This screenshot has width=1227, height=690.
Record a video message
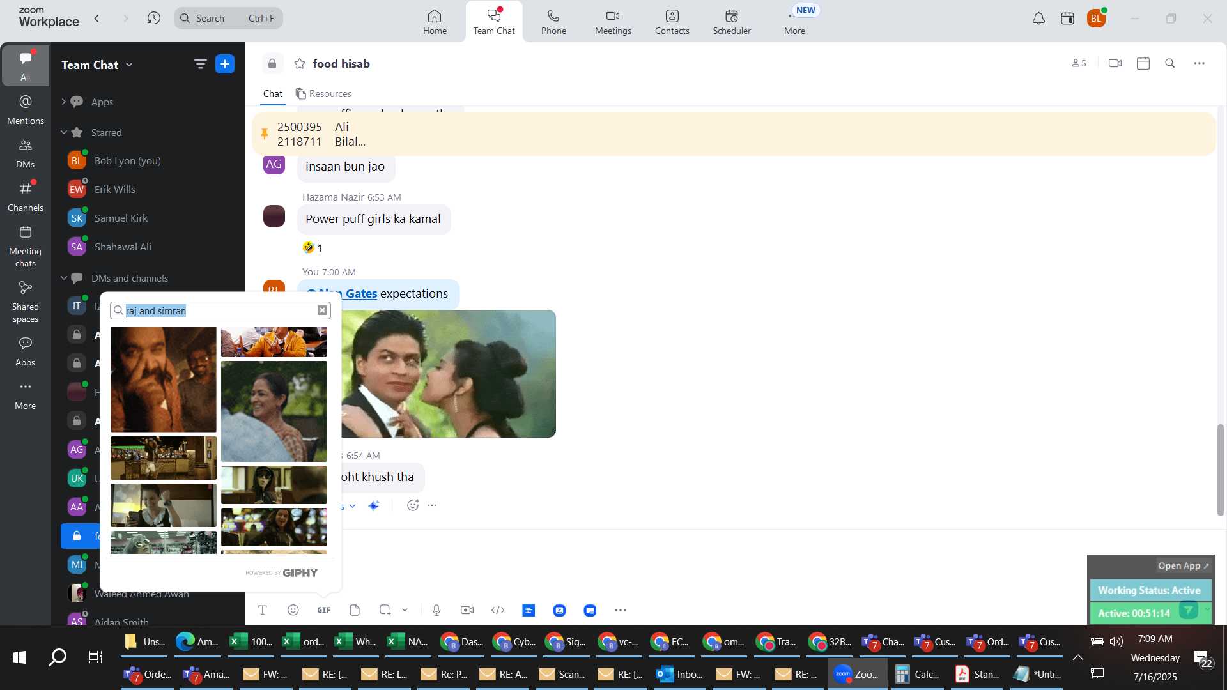(x=467, y=610)
